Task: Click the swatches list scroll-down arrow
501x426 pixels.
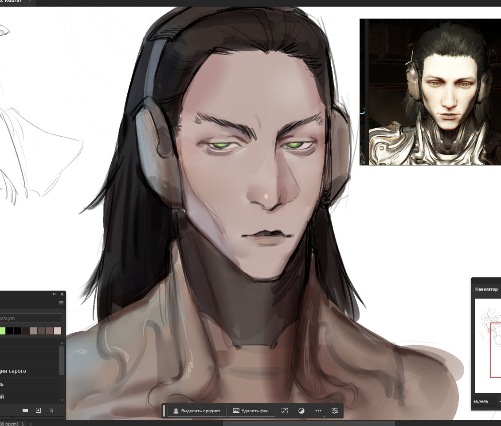Action: [62, 399]
